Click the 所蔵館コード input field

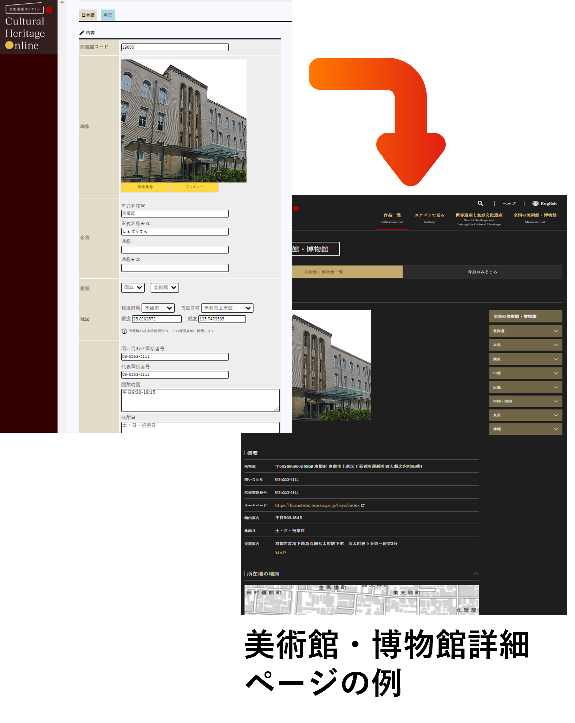pos(175,47)
